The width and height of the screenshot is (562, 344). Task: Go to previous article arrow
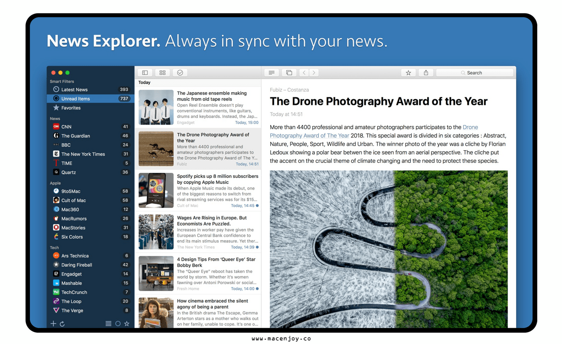point(304,73)
